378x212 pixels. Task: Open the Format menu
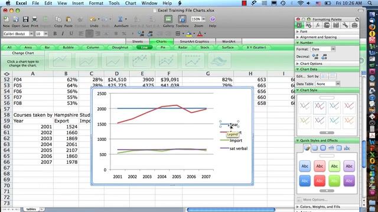tap(96, 3)
